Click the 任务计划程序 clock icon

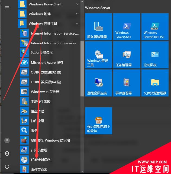pyautogui.click(x=24, y=160)
